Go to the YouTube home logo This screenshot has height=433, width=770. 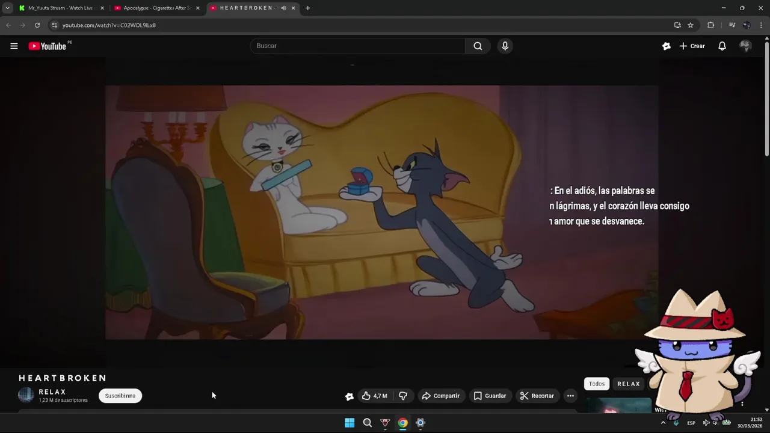(x=47, y=46)
